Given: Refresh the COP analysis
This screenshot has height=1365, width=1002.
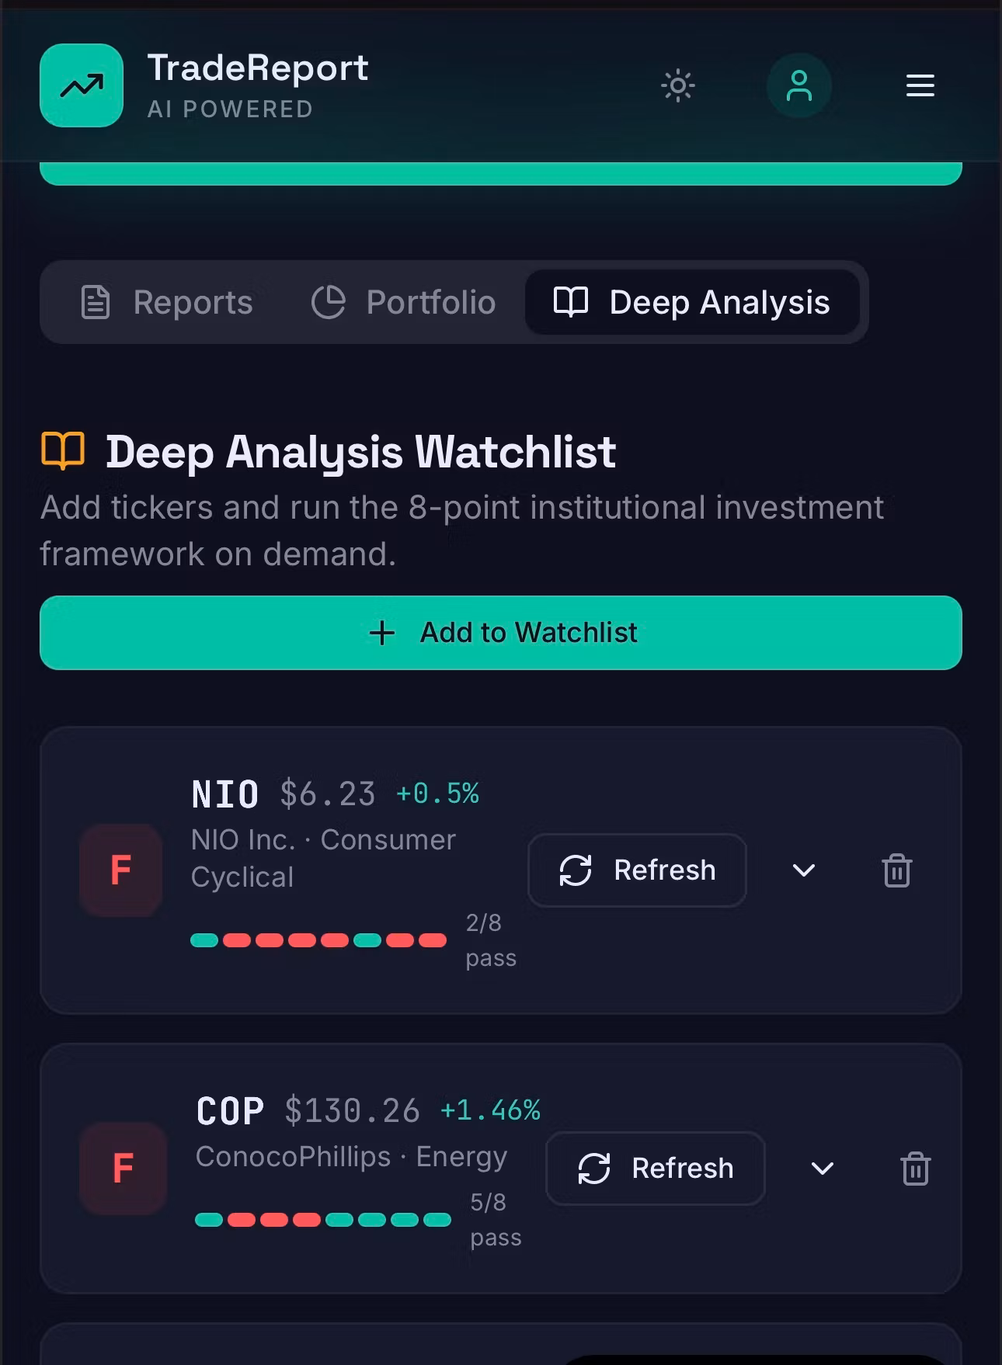Looking at the screenshot, I should 656,1169.
